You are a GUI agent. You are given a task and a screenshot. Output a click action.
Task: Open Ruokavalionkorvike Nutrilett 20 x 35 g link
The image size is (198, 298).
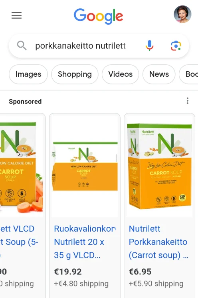click(x=85, y=242)
